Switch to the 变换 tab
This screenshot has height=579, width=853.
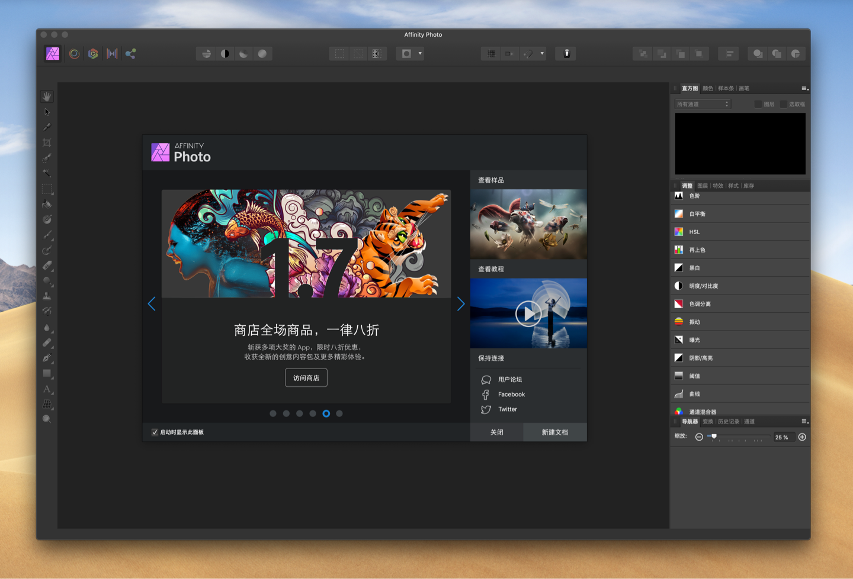708,422
